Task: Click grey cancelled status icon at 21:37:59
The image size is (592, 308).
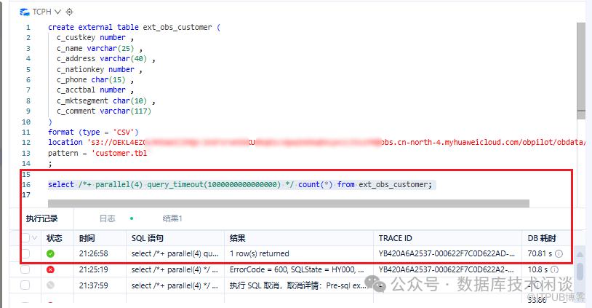Action: (50, 285)
